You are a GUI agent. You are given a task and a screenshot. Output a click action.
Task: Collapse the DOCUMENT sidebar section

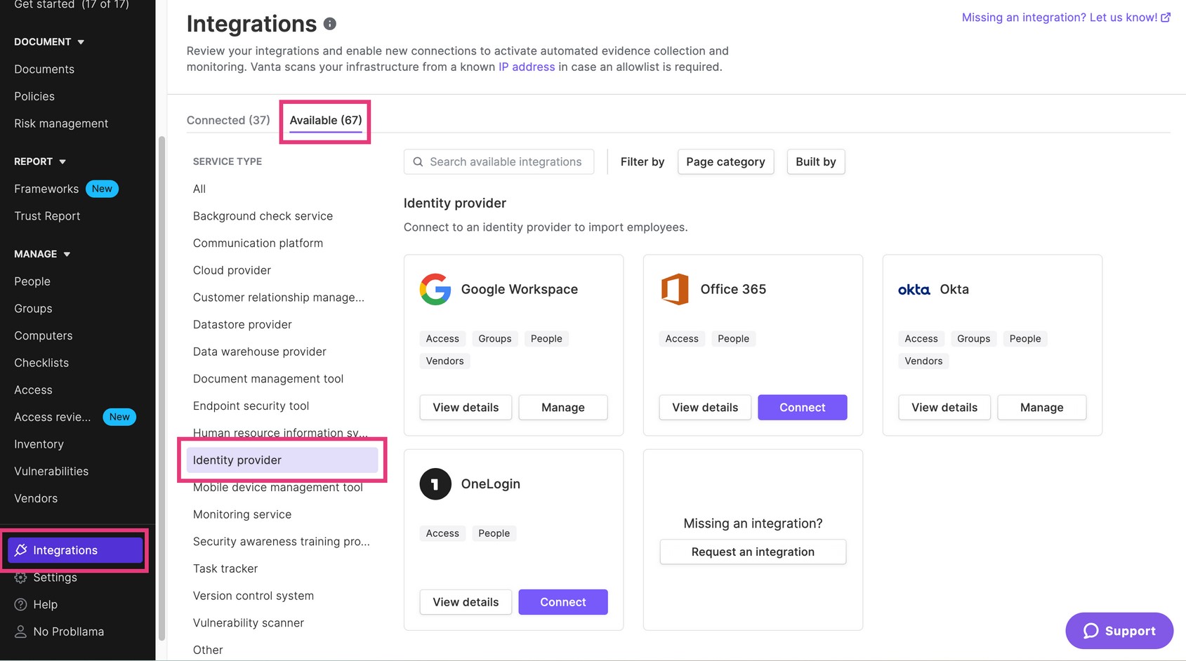(81, 42)
